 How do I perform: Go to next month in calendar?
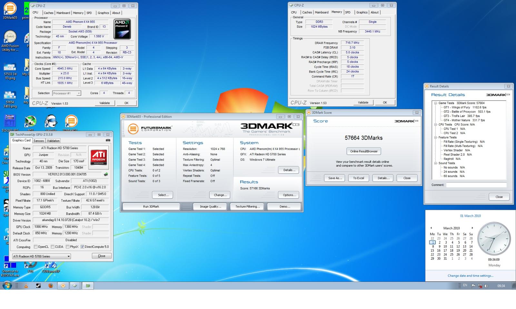(472, 228)
